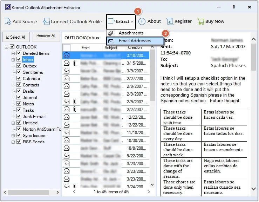This screenshot has height=202, width=259.
Task: Click the Kernel application logo icon
Action: coord(8,7)
